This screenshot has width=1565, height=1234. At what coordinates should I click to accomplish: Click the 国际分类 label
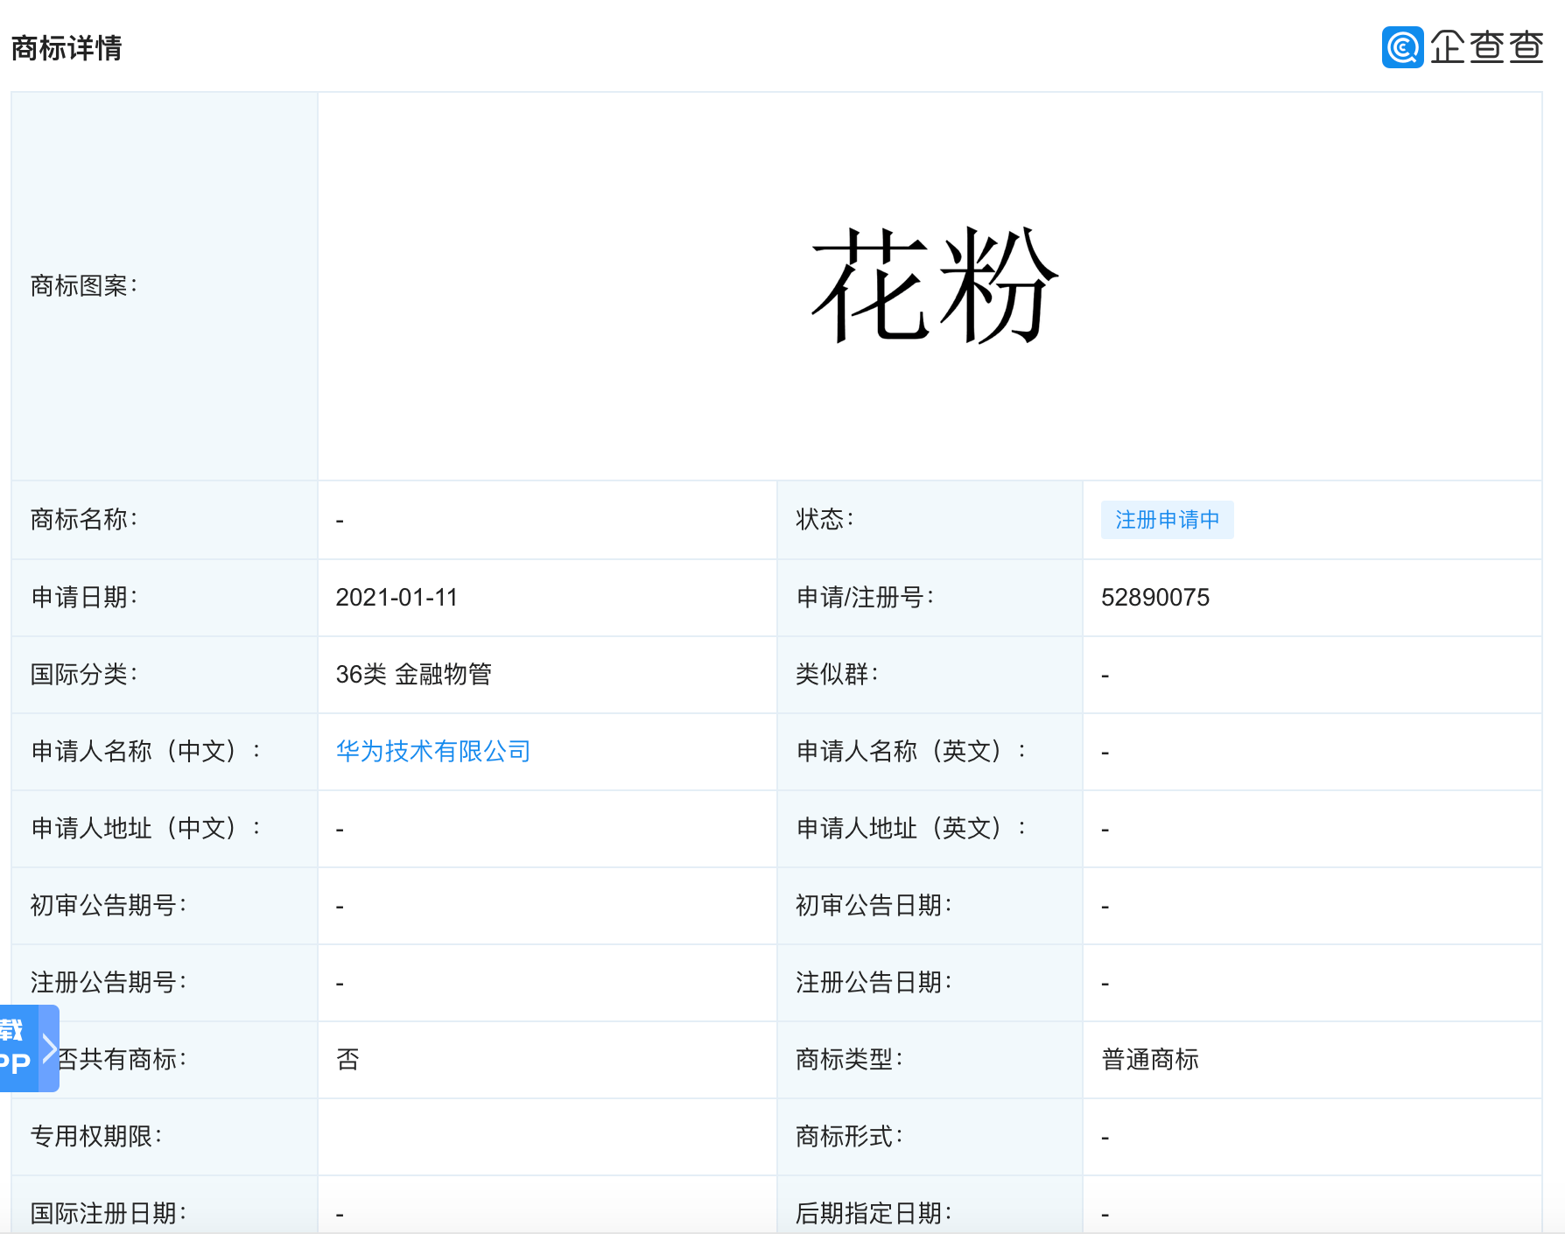coord(85,675)
